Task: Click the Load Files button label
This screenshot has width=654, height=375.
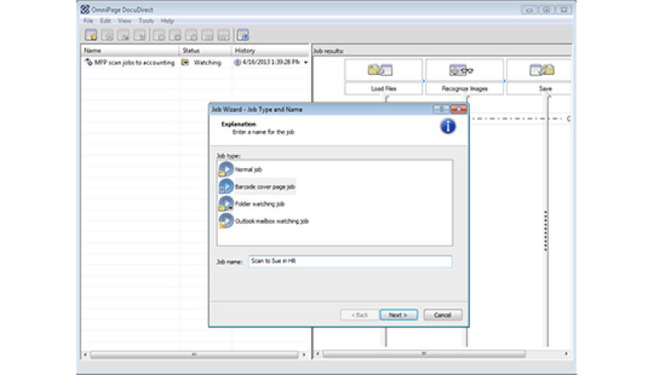Action: [x=383, y=89]
